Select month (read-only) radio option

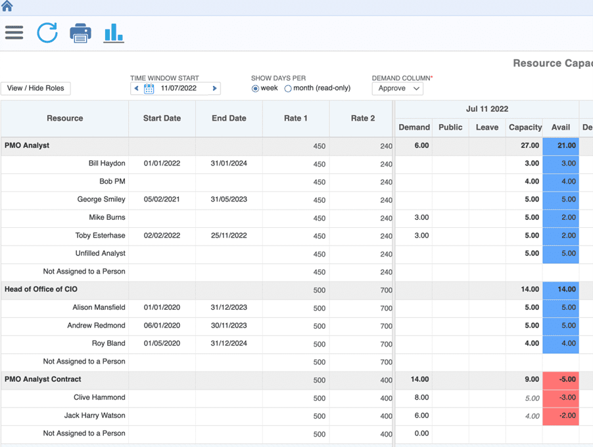pos(288,89)
